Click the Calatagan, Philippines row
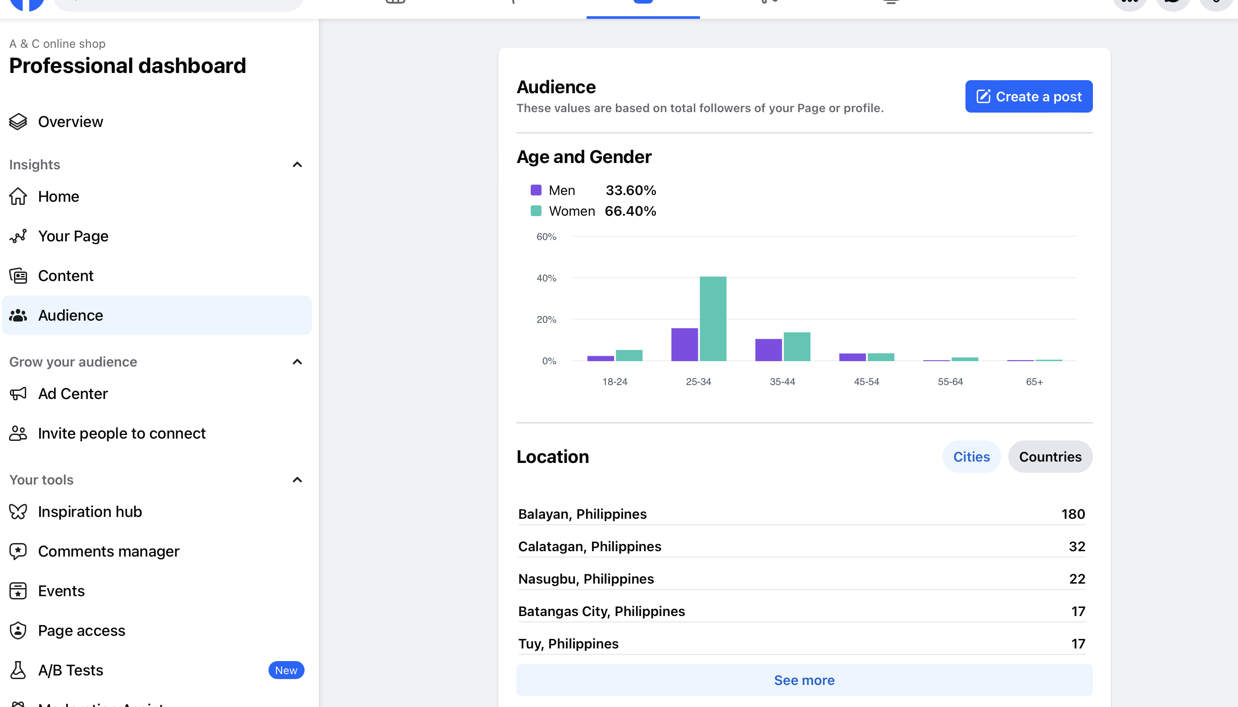This screenshot has width=1238, height=707. [x=801, y=546]
